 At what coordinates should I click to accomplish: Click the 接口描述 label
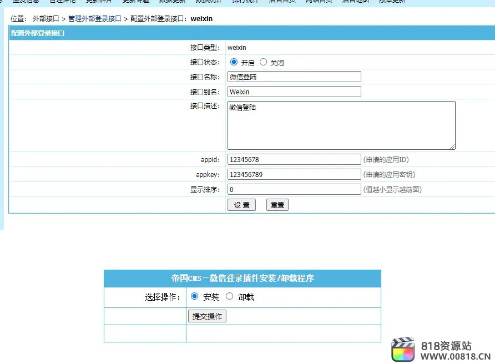[205, 106]
